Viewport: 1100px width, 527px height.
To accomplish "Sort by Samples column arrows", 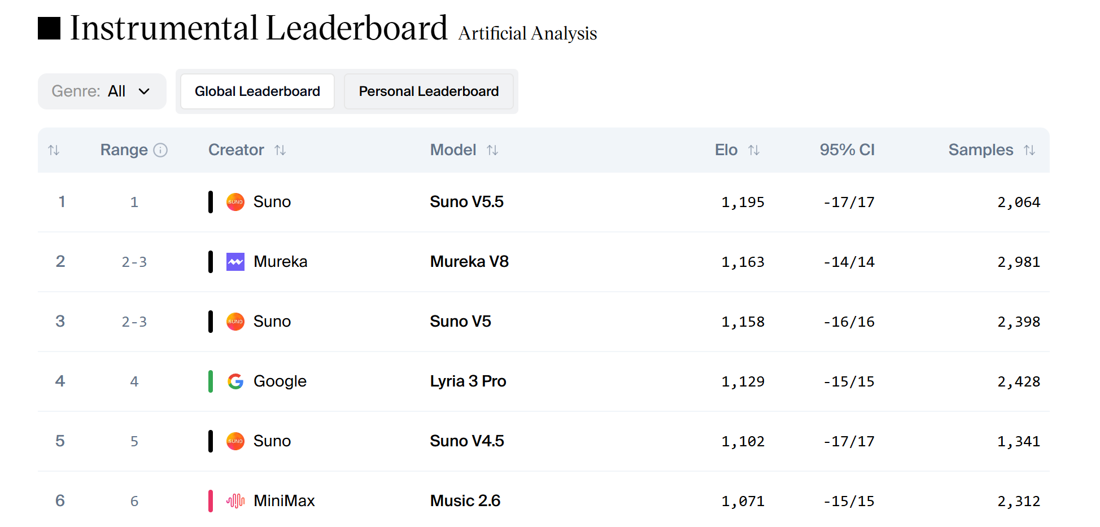I will click(x=1029, y=150).
